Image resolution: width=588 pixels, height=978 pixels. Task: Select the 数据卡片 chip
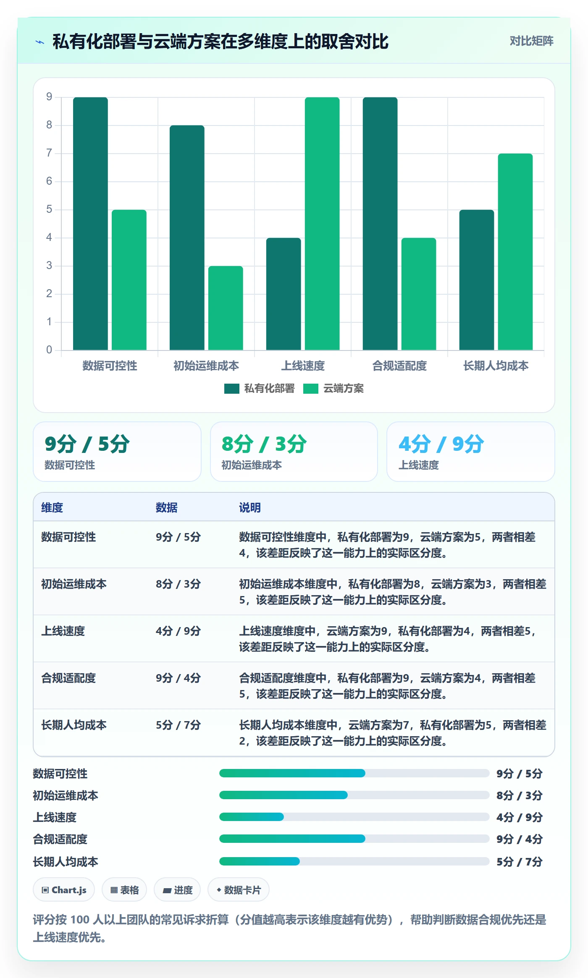[239, 889]
